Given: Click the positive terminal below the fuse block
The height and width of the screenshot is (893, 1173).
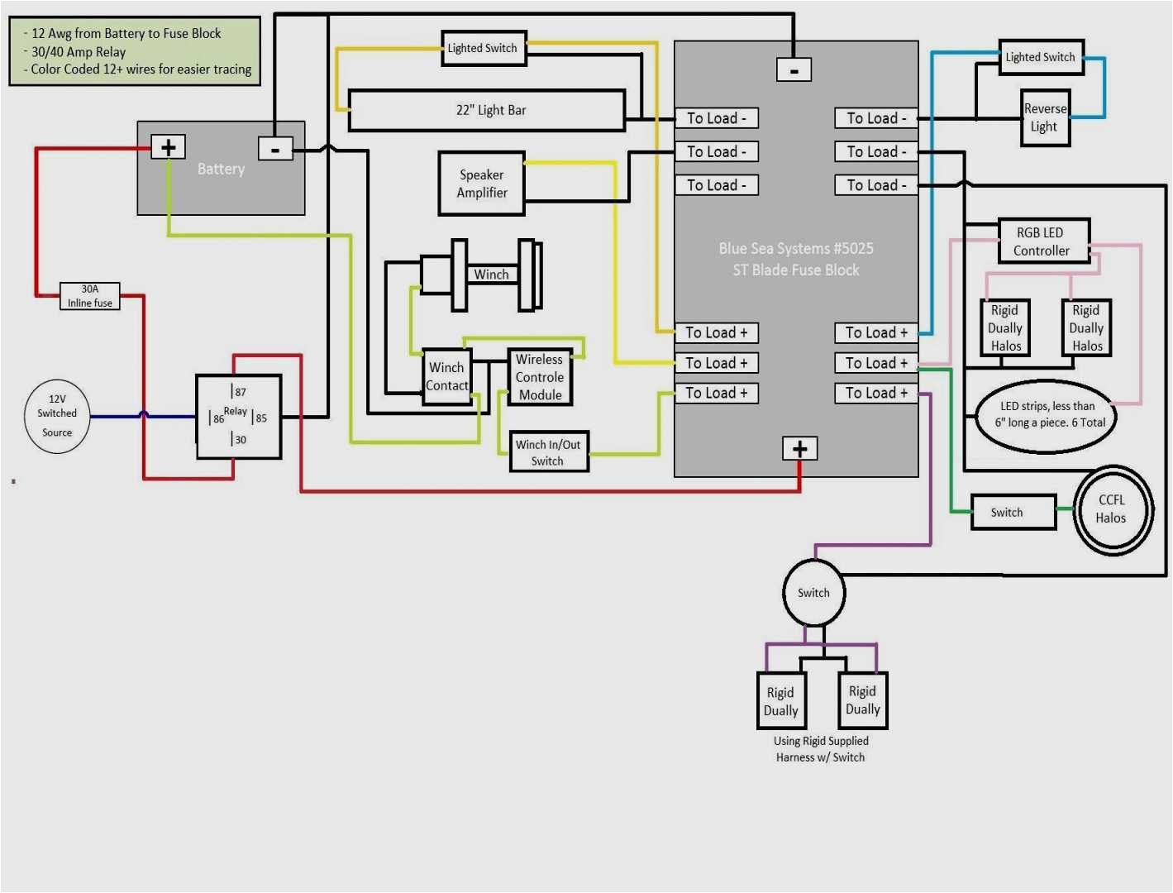Looking at the screenshot, I should click(x=799, y=447).
